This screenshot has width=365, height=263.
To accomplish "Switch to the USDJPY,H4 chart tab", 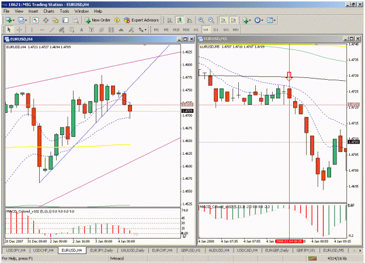I will (16, 250).
